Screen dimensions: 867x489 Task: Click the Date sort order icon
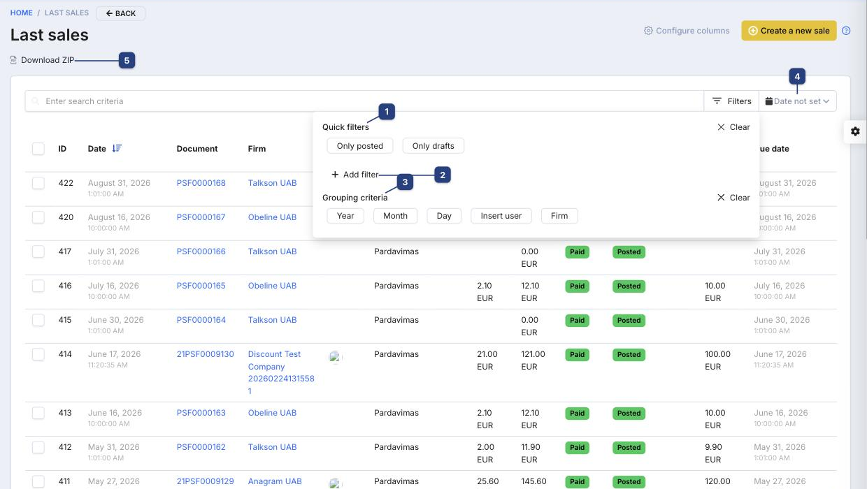tap(117, 148)
